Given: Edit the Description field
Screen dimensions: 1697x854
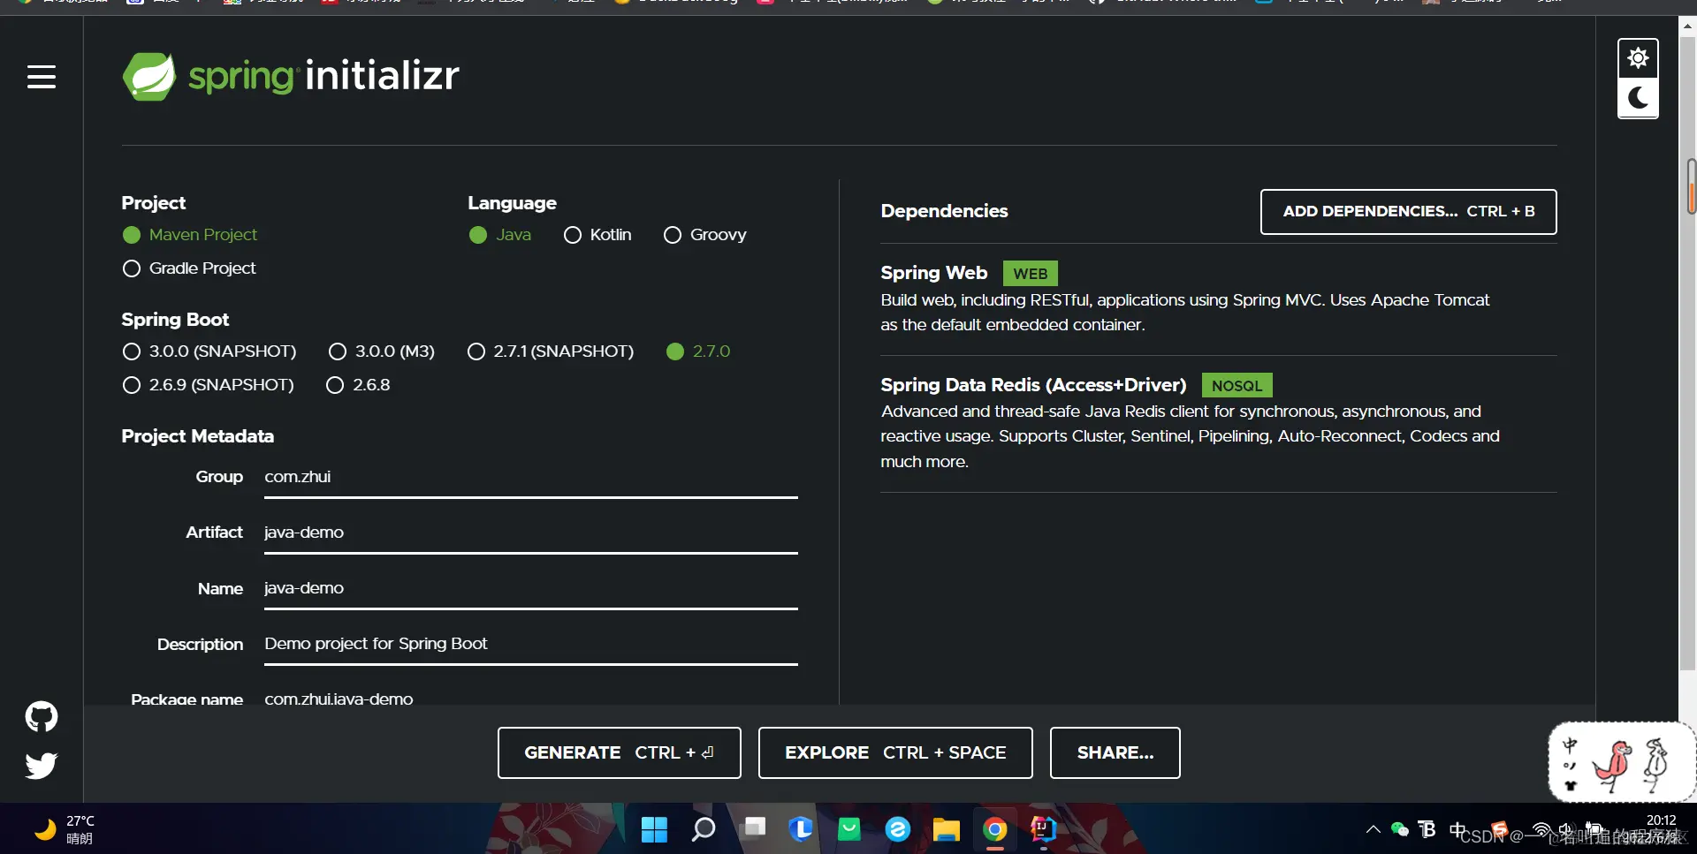Looking at the screenshot, I should (530, 645).
